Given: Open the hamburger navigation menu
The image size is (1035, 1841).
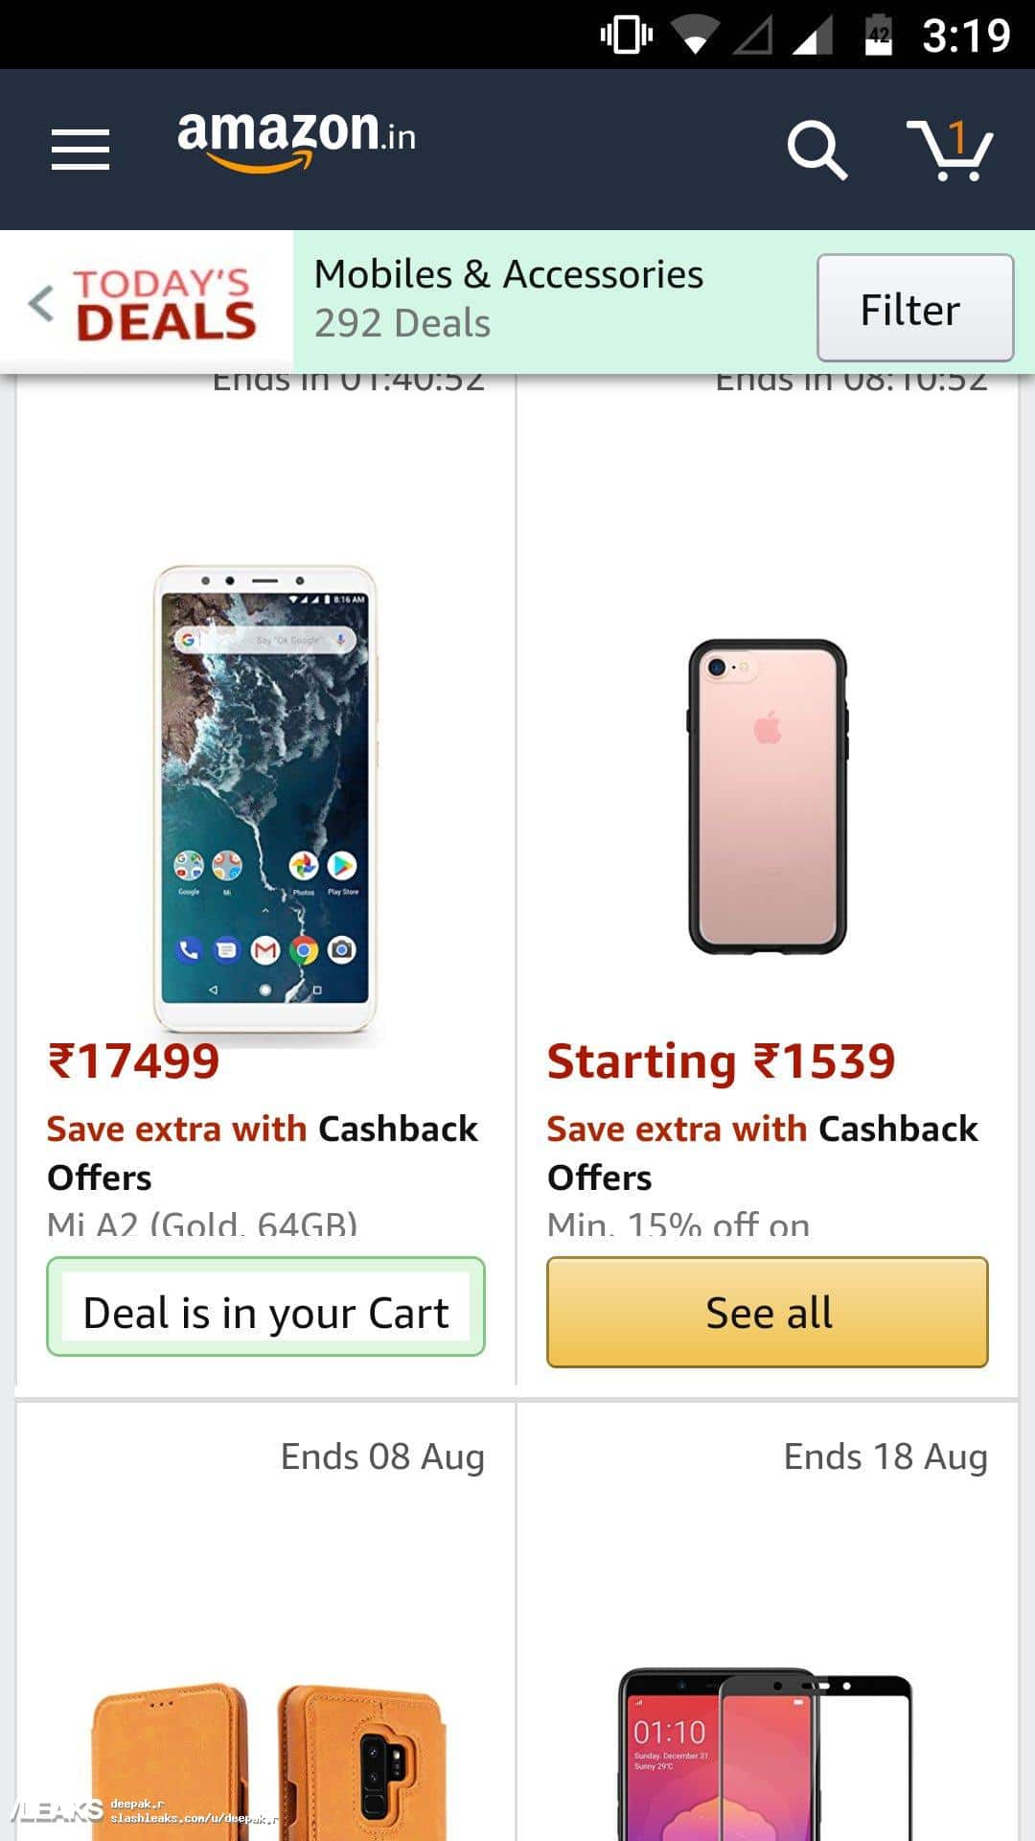Looking at the screenshot, I should point(80,150).
